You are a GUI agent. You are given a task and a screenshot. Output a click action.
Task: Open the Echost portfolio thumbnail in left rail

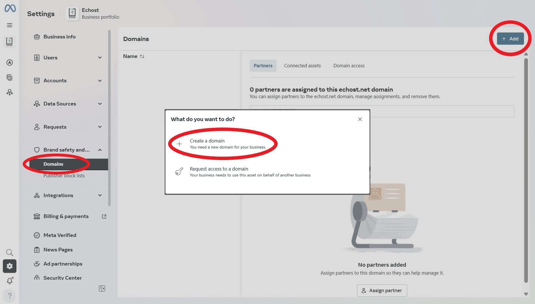[9, 42]
